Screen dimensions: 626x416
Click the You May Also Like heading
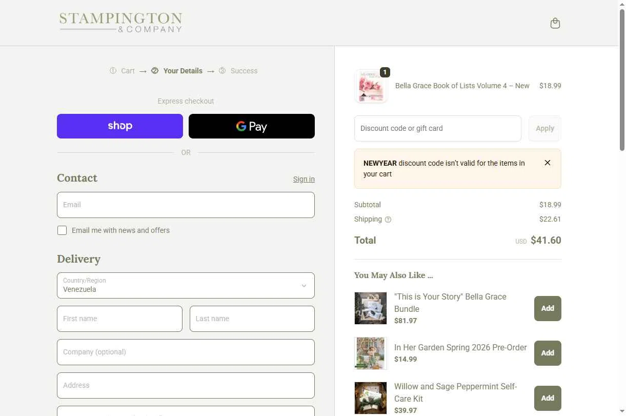pyautogui.click(x=394, y=275)
